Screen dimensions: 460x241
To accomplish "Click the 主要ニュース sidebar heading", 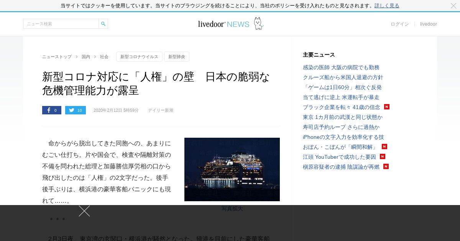I will [x=319, y=55].
